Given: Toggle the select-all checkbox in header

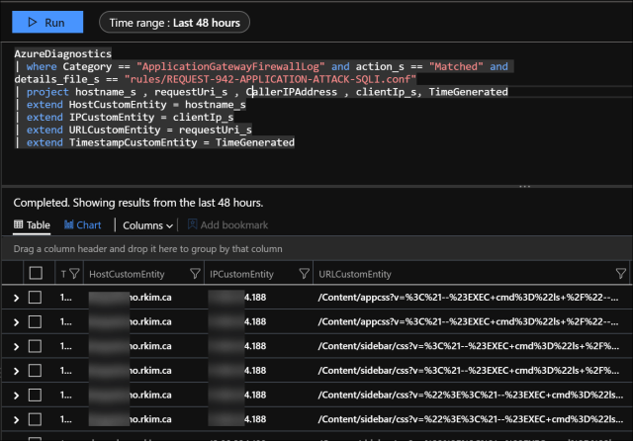Looking at the screenshot, I should 36,274.
